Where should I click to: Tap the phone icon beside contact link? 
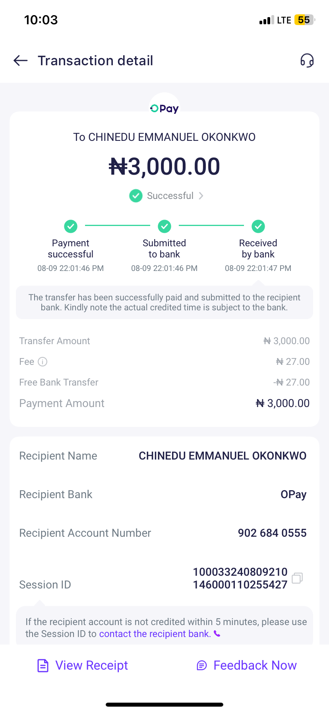coord(217,633)
